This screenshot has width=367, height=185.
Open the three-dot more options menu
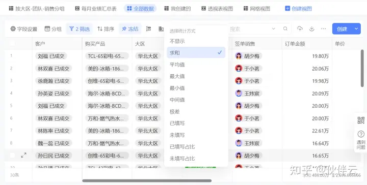click(324, 28)
